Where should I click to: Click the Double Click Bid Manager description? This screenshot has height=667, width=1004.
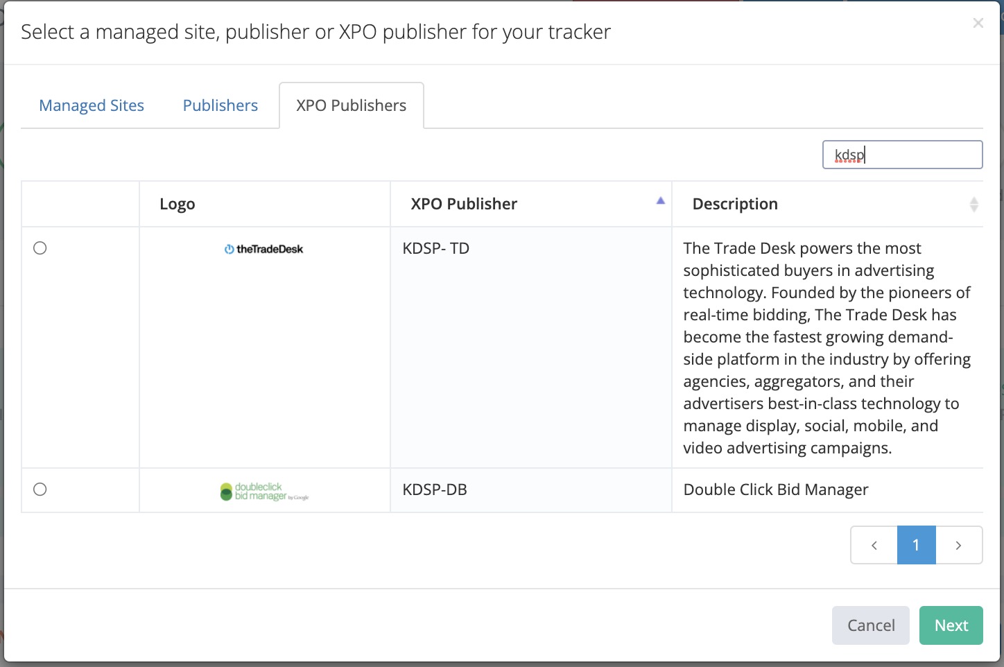click(775, 490)
